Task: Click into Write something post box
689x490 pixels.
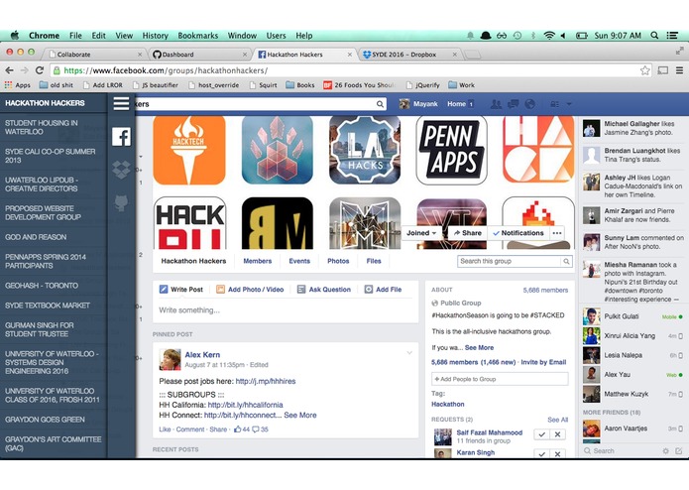Action: point(286,310)
